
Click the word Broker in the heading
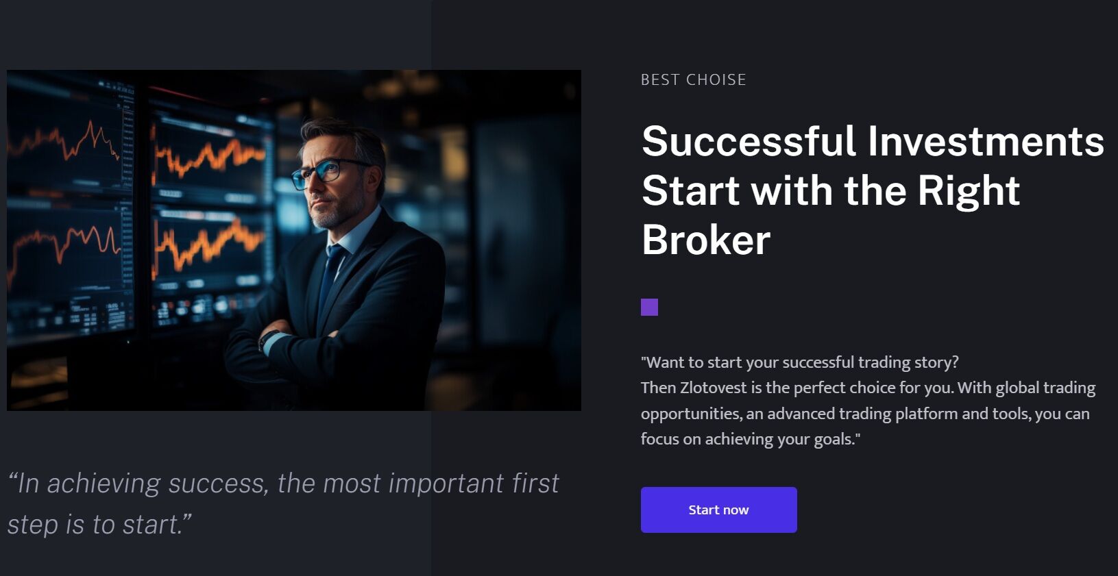pyautogui.click(x=706, y=240)
